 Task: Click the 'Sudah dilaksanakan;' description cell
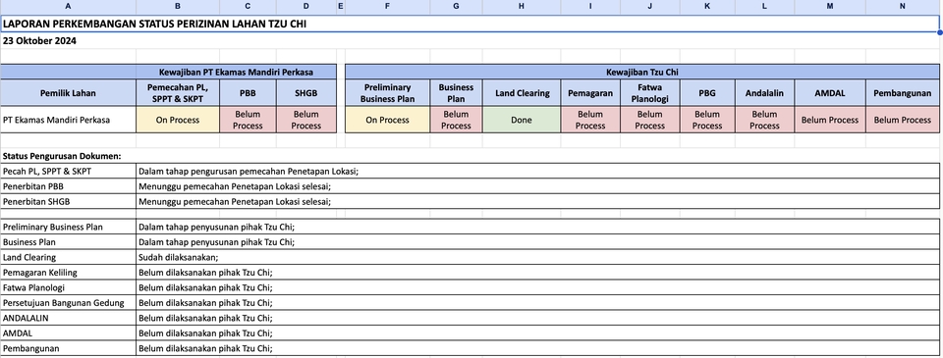coord(537,257)
